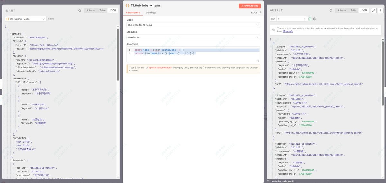Pin the output data with pin icon
Screen dimensions: 386x183
(381, 10)
